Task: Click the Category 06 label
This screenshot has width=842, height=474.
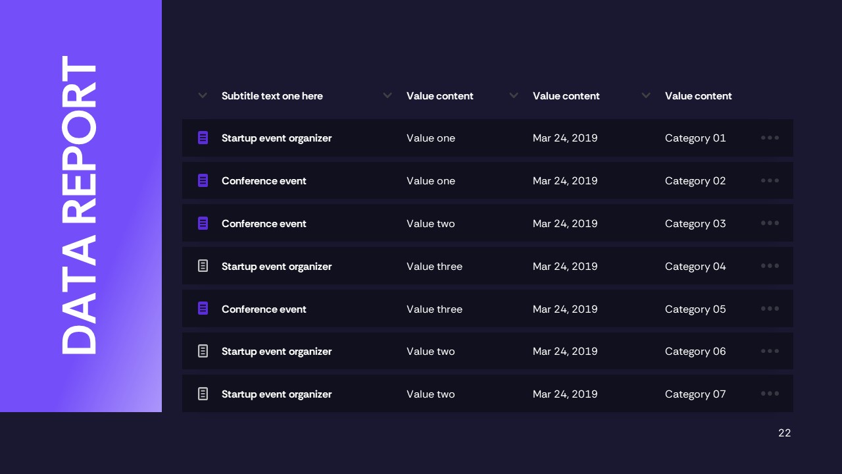Action: pyautogui.click(x=695, y=352)
